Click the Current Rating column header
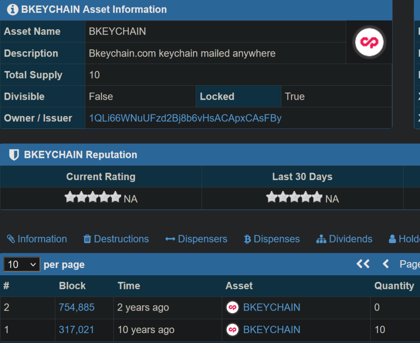Image resolution: width=420 pixels, height=343 pixels. point(101,176)
